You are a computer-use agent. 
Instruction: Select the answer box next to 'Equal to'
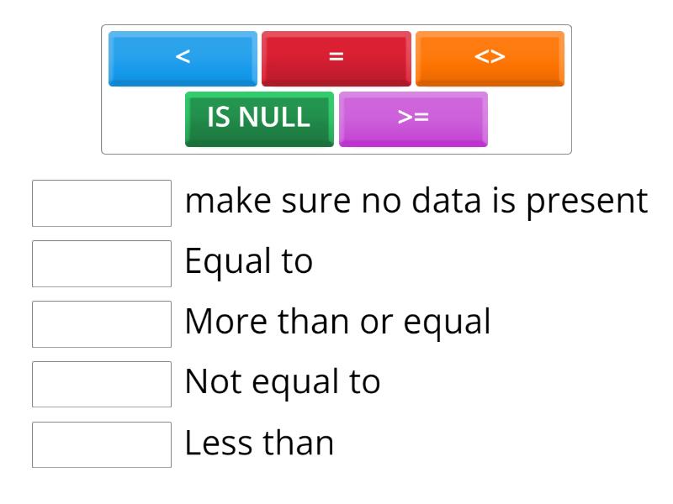pyautogui.click(x=102, y=263)
